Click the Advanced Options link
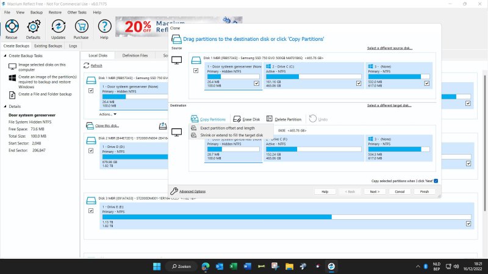Viewport: 488px width, 274px height. click(x=192, y=191)
